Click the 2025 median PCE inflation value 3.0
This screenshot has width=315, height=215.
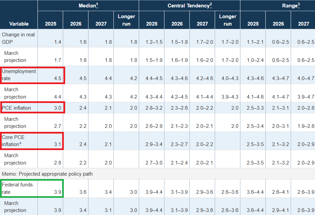[57, 108]
